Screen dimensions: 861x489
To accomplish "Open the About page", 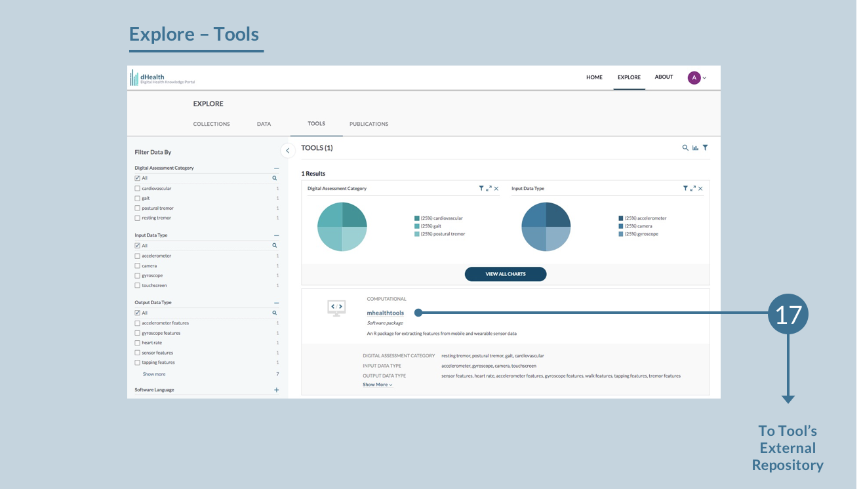I will [x=664, y=77].
